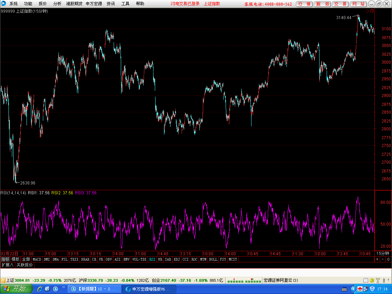The height and width of the screenshot is (294, 392).
Task: Open the keyboard input icon in taskbar
Action: click(344, 289)
